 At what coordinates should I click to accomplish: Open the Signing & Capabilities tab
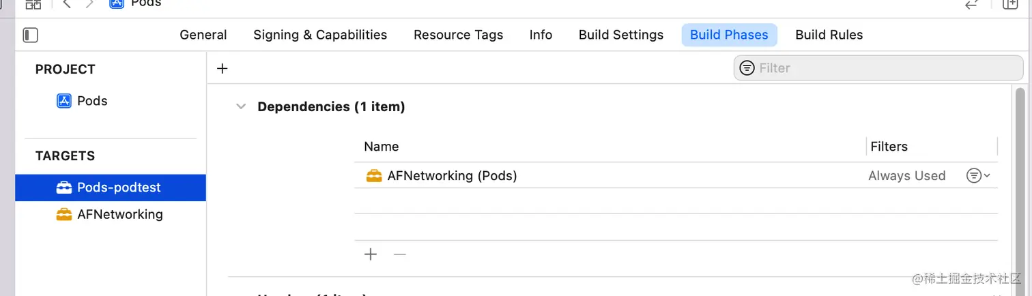click(x=320, y=35)
